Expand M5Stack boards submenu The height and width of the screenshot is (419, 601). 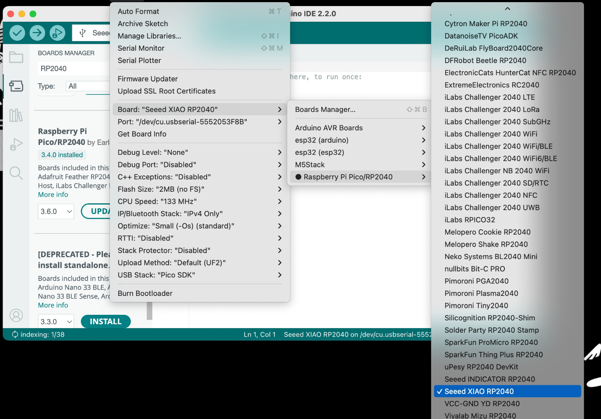point(359,165)
